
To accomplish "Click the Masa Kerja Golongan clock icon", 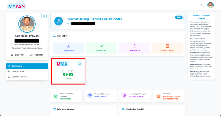I will point(124,95).
